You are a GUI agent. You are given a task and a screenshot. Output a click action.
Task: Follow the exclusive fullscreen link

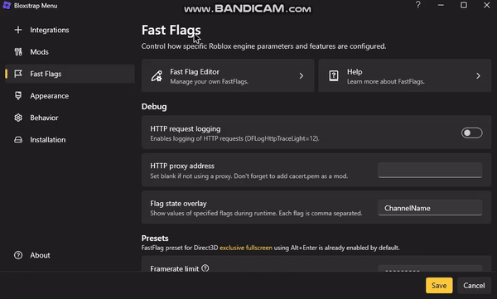(246, 248)
